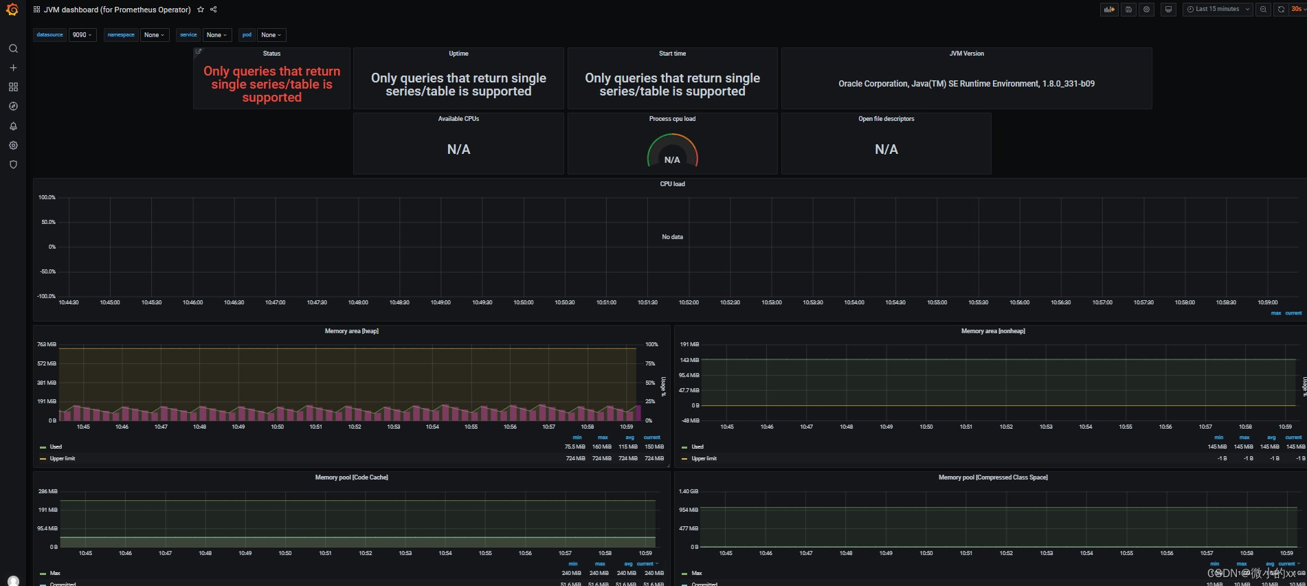The image size is (1307, 586).
Task: Click heap Upper limit legend color swatch
Action: 43,459
